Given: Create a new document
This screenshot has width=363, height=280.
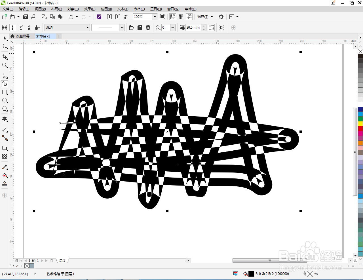Looking at the screenshot, I should 5,17.
